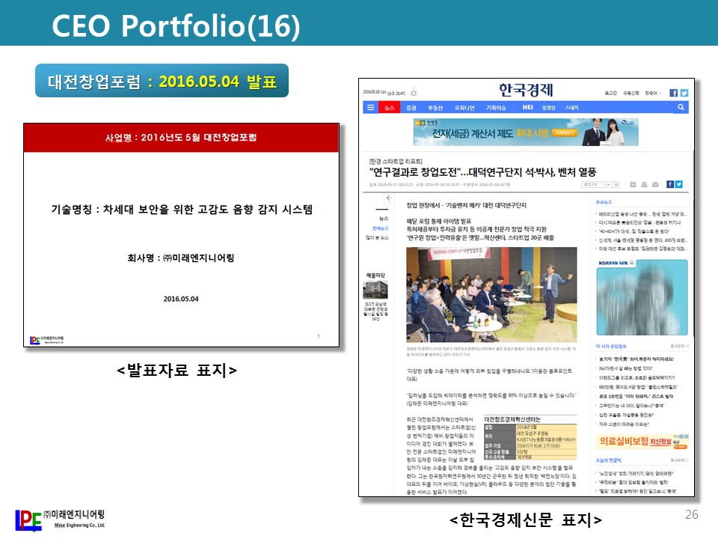
Task: Click the 미래엔지니어링 logo at the slide footer
Action: pyautogui.click(x=60, y=520)
